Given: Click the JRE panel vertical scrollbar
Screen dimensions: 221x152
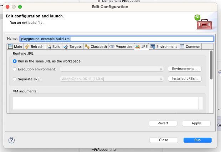Looking at the screenshot, I should [211, 65].
